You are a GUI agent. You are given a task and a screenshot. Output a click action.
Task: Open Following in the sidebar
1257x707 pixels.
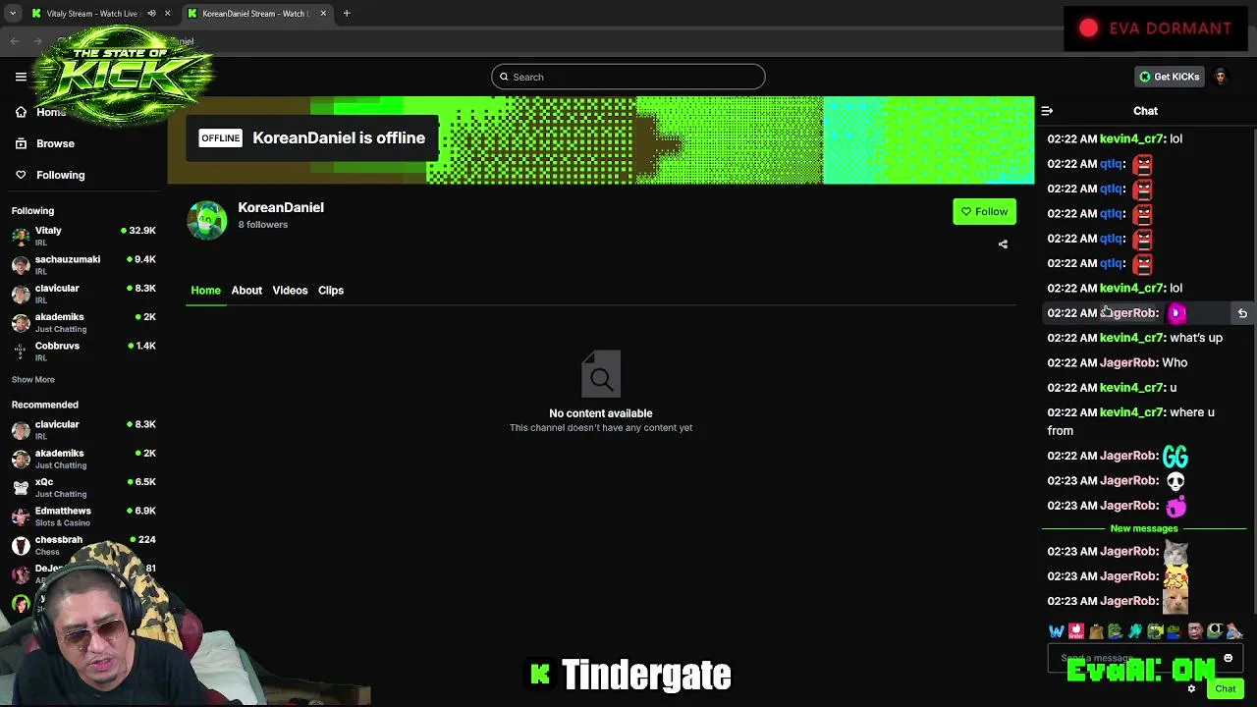pos(49,175)
